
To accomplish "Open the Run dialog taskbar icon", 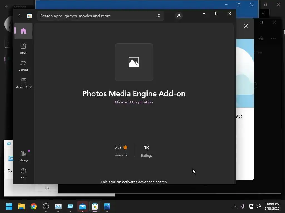I will tap(70, 206).
